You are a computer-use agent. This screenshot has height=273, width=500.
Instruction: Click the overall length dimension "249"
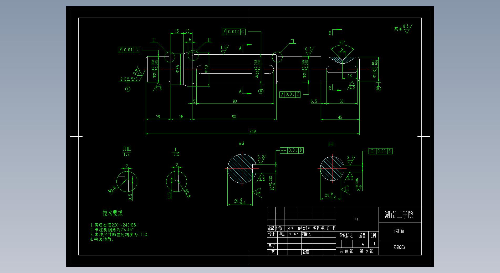point(252,131)
